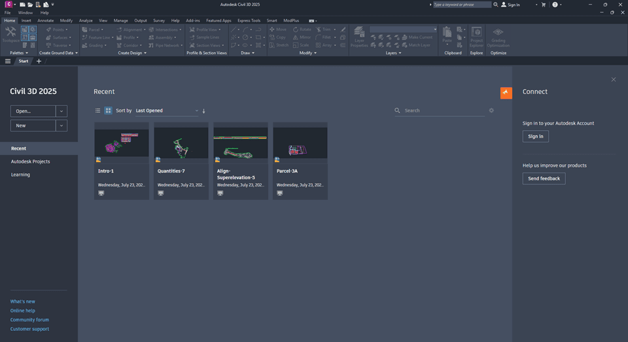Viewport: 628px width, 342px height.
Task: Select Autodesk Projects in the sidebar
Action: (x=30, y=162)
